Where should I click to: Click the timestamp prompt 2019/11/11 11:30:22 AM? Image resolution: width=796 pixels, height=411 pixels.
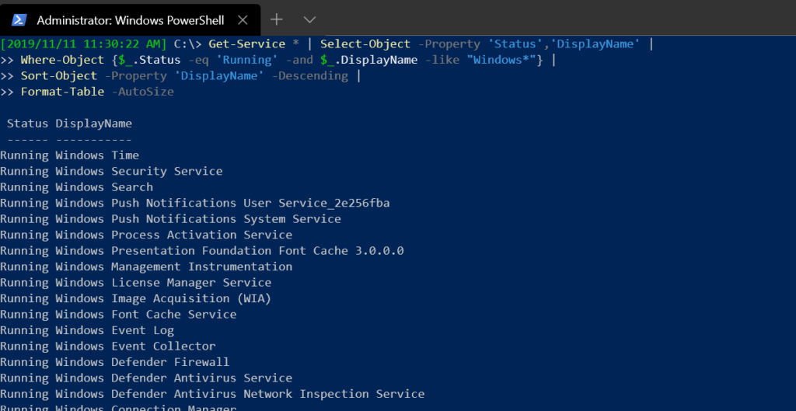[83, 44]
